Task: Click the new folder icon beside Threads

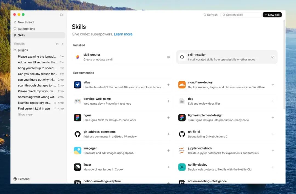Action: pos(57,43)
